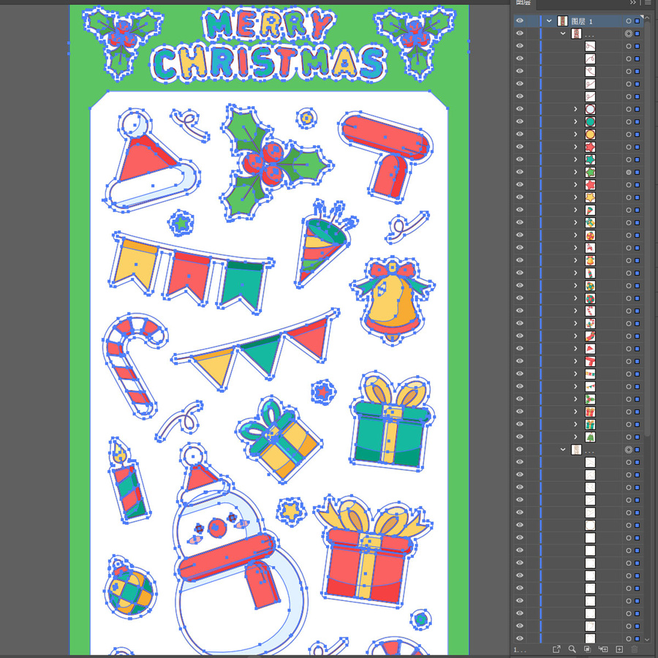Hide 图层 1 using its eye icon
The height and width of the screenshot is (658, 658).
point(520,20)
